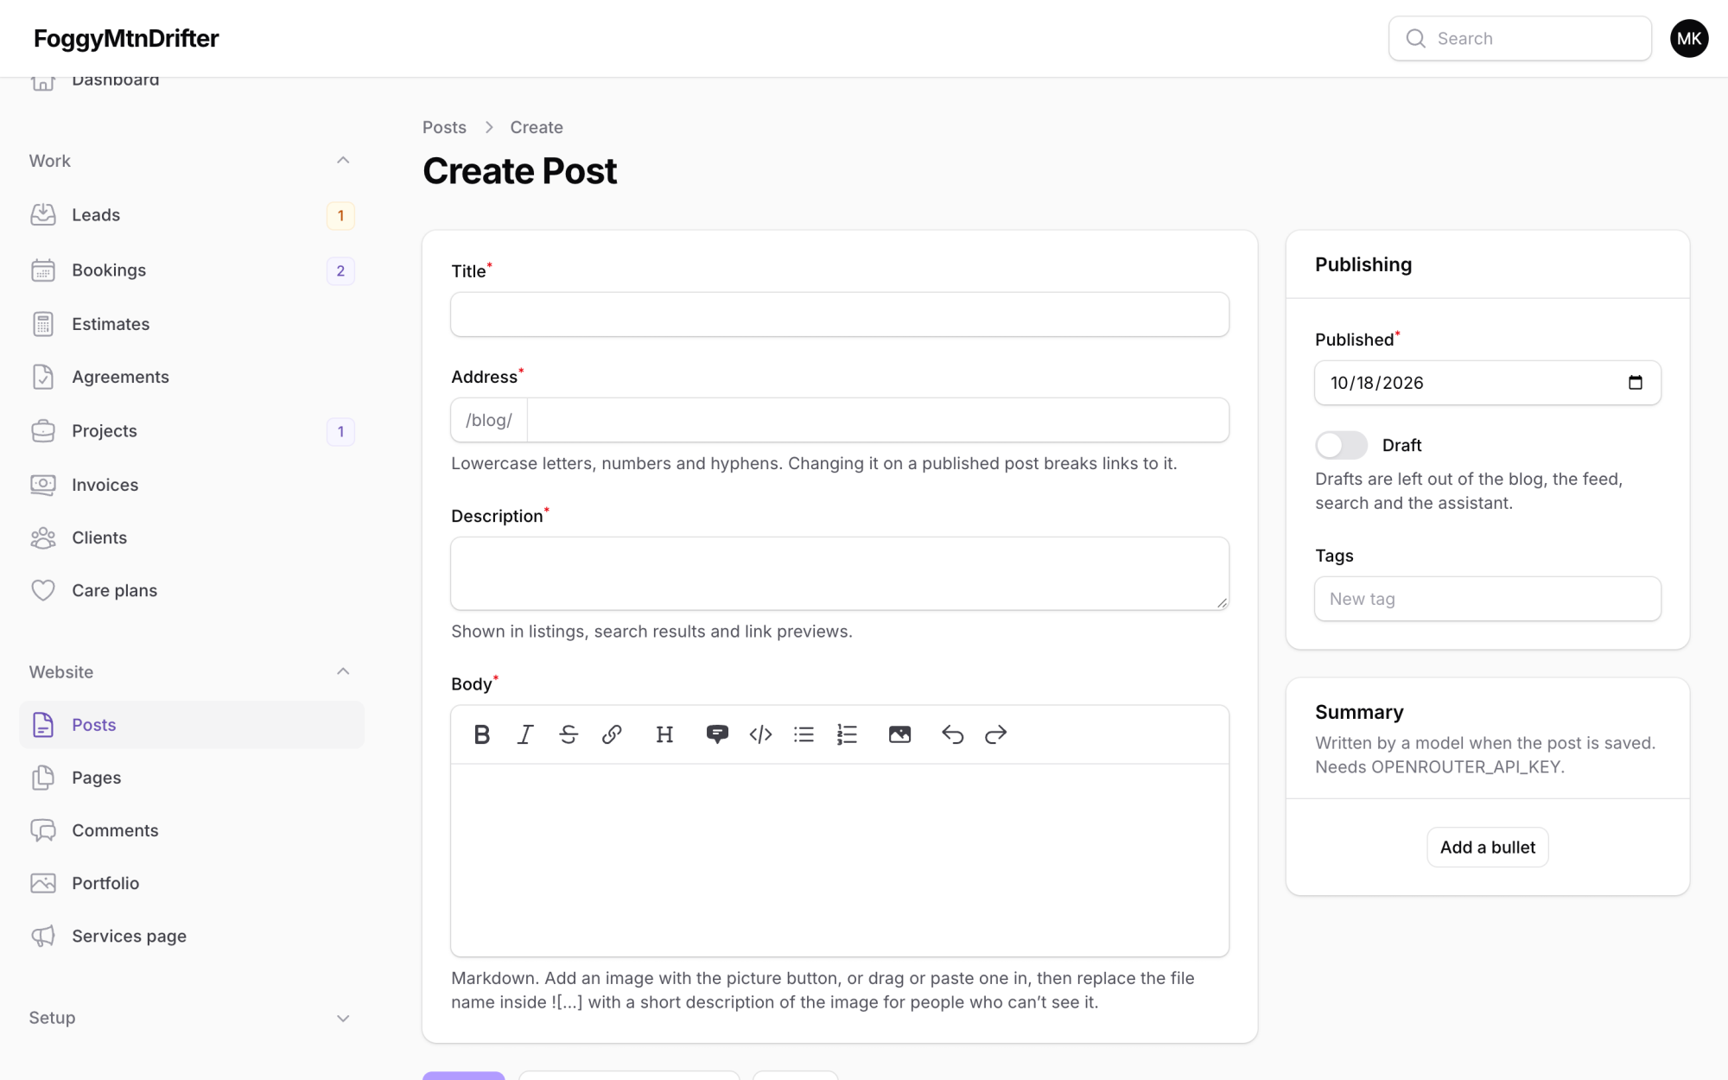Navigate to Projects in the sidebar
The height and width of the screenshot is (1080, 1728).
coord(192,431)
